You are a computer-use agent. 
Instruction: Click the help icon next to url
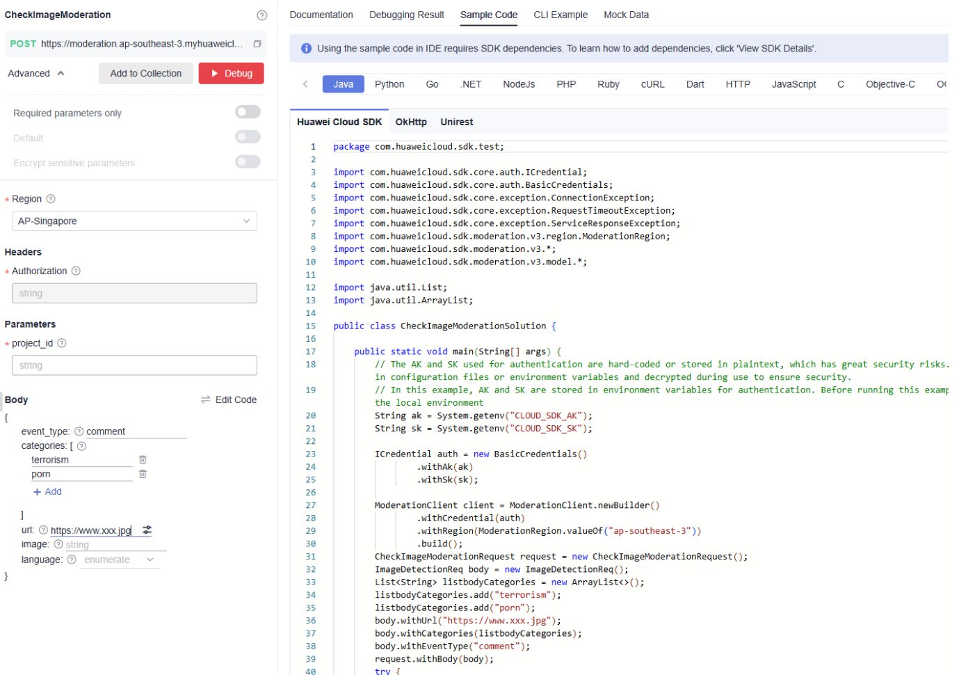pyautogui.click(x=43, y=530)
